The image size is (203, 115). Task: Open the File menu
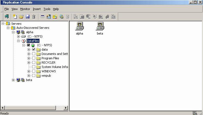coord(7,9)
